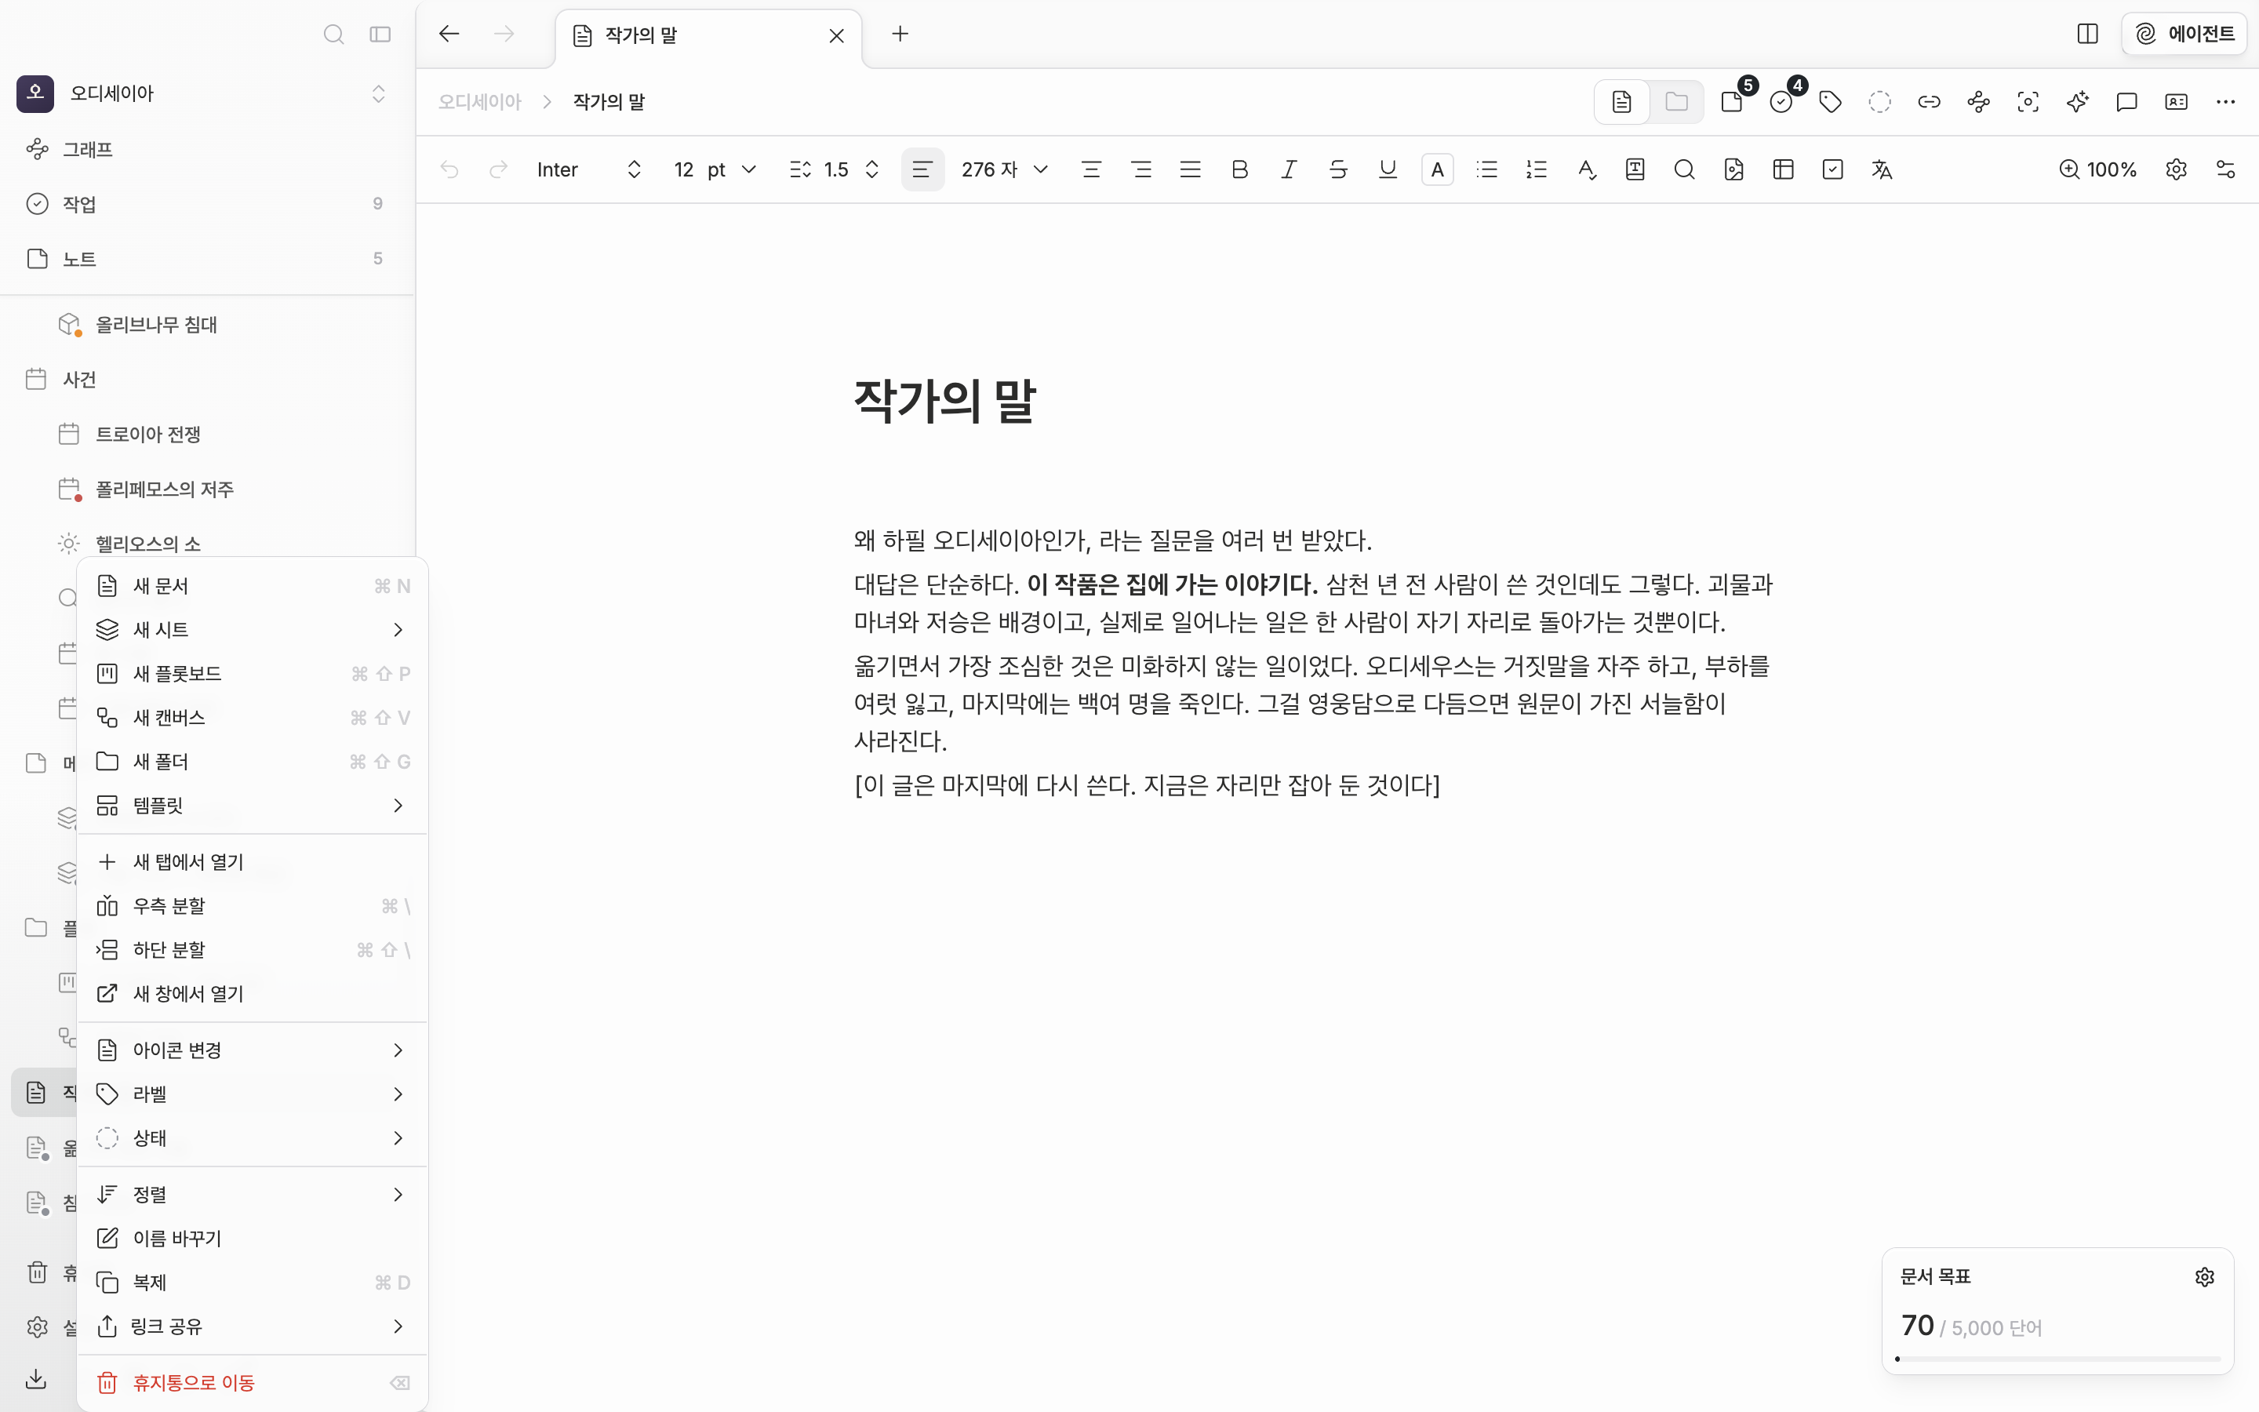Click the translate icon in toolbar
This screenshot has width=2259, height=1412.
[1882, 169]
